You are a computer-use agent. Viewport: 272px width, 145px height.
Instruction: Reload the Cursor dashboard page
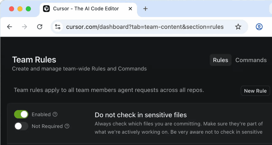click(40, 27)
